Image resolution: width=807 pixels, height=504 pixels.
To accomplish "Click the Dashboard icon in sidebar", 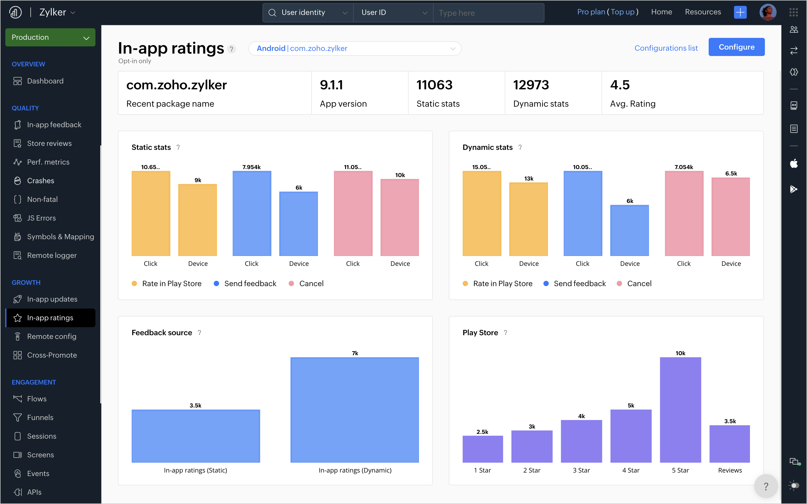I will 18,81.
